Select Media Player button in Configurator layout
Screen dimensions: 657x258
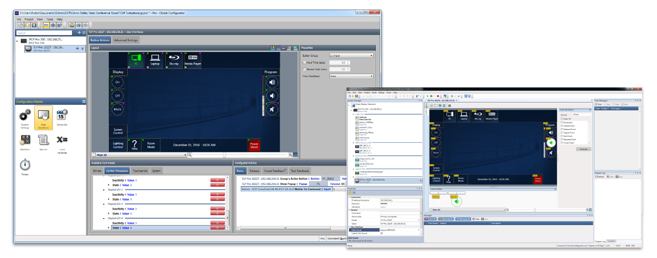pyautogui.click(x=193, y=60)
